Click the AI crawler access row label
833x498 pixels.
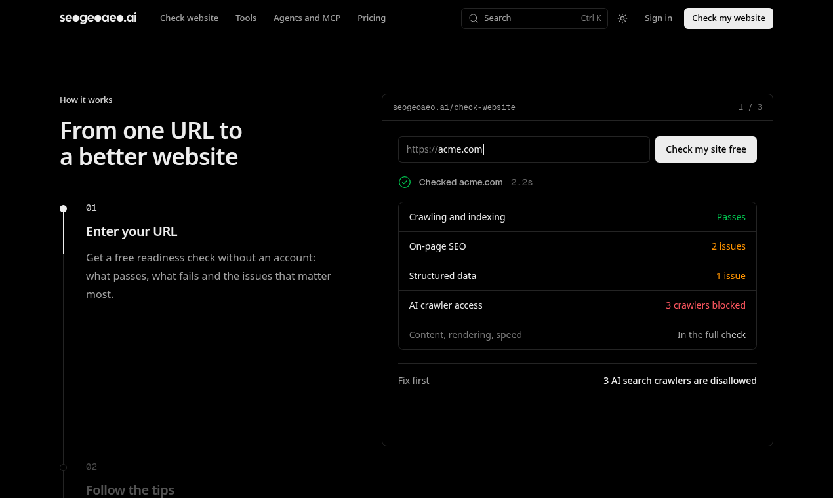[x=446, y=305]
